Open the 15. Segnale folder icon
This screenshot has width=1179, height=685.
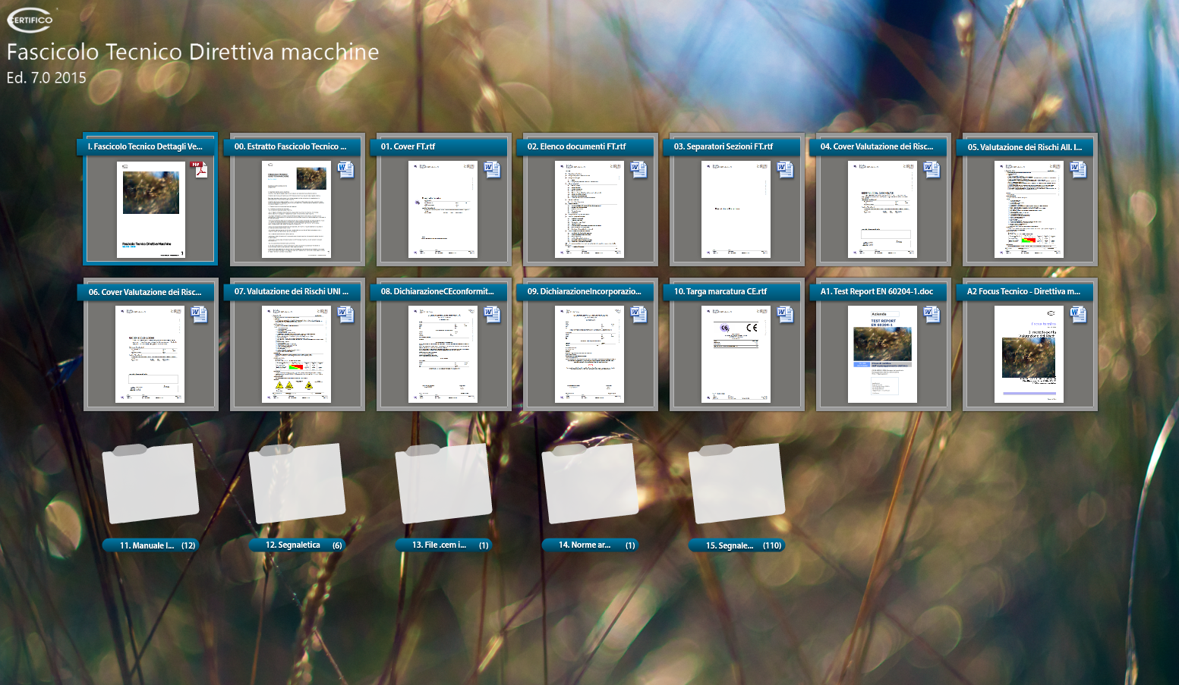point(736,483)
